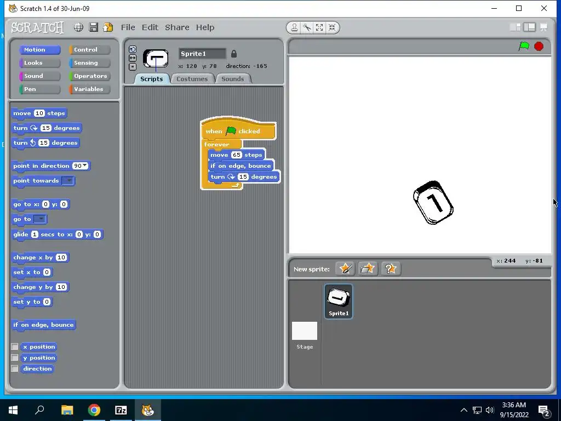Image resolution: width=561 pixels, height=421 pixels.
Task: Click set y to 0 block
Action: pyautogui.click(x=32, y=302)
